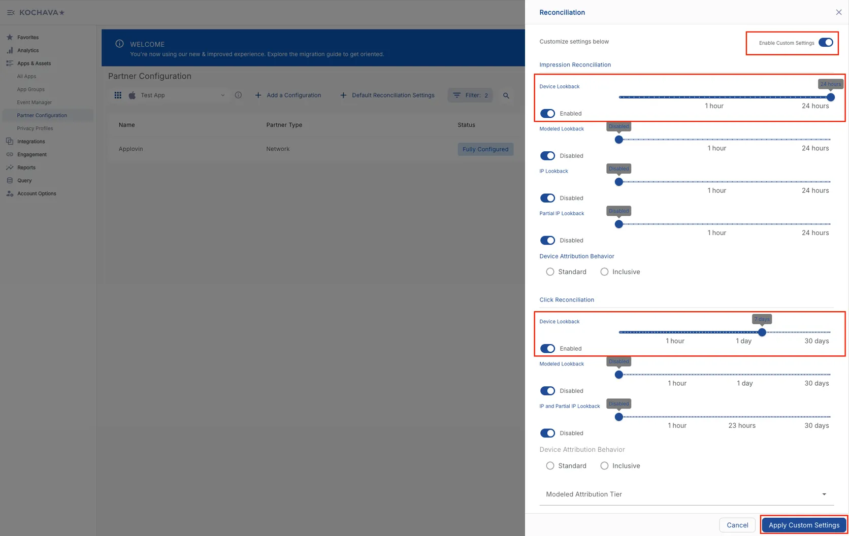Click the info icon next to app selector
The width and height of the screenshot is (849, 536).
pyautogui.click(x=238, y=95)
